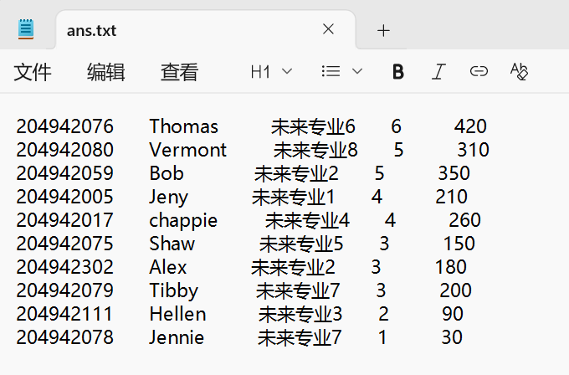Click the name Jeny
The width and height of the screenshot is (569, 375).
click(169, 197)
